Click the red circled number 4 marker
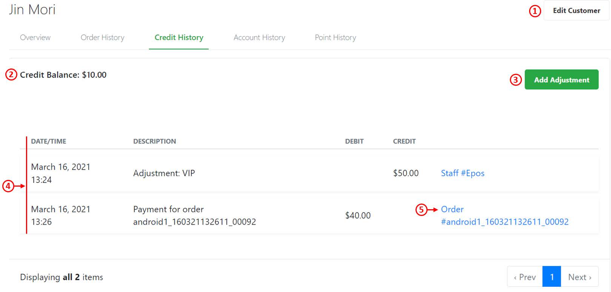The width and height of the screenshot is (611, 292). 8,186
